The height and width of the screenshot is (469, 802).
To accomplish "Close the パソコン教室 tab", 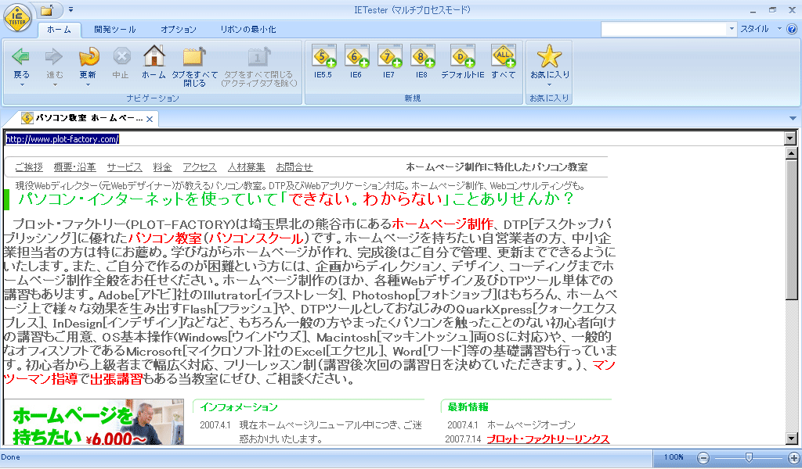I will click(x=150, y=119).
